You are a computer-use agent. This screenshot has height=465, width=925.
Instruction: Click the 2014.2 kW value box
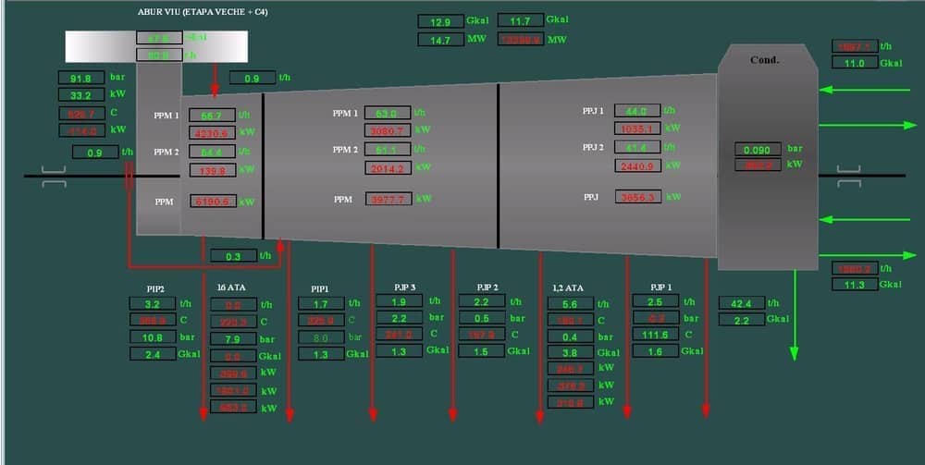388,168
